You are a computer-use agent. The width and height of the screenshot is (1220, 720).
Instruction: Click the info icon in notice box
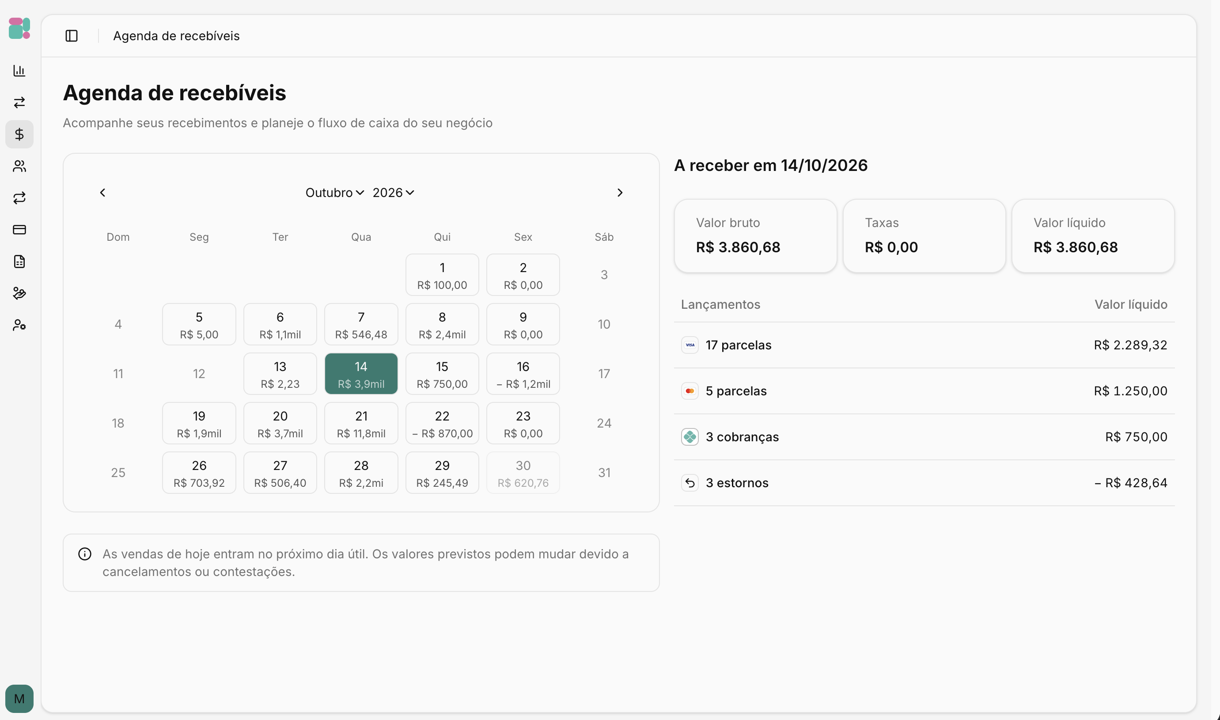(85, 554)
